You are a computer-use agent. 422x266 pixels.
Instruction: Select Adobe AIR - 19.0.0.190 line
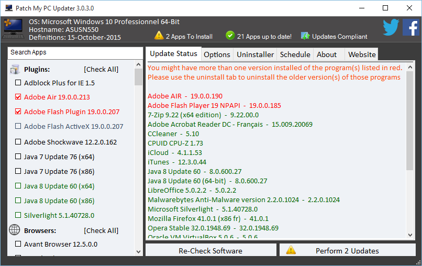(185, 96)
